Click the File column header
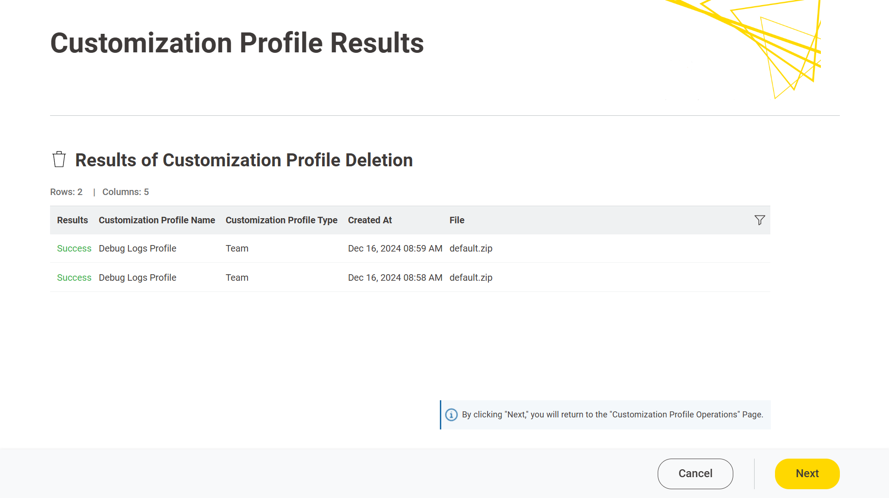Viewport: 889px width, 498px height. point(457,220)
